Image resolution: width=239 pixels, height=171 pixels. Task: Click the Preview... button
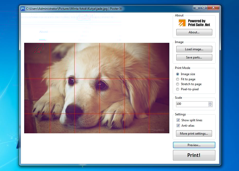(194, 145)
